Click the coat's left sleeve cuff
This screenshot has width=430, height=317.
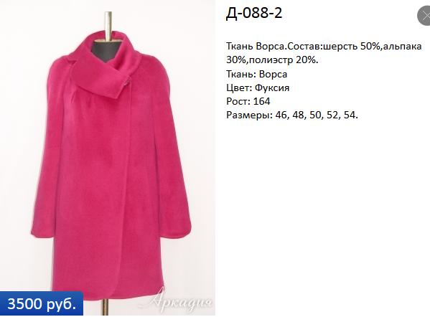point(41,230)
